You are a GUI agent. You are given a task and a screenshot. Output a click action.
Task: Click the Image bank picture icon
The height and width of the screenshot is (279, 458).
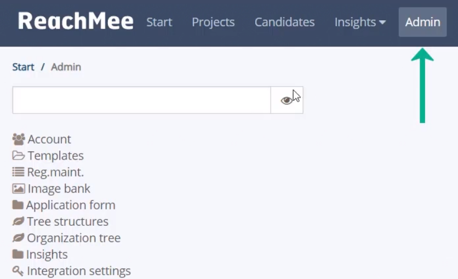[19, 189]
